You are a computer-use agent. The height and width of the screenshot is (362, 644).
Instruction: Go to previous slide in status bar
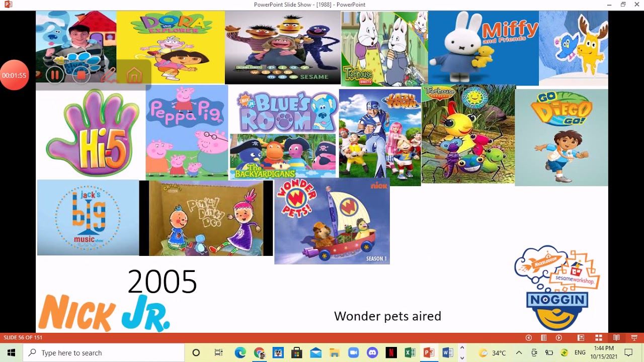click(528, 338)
